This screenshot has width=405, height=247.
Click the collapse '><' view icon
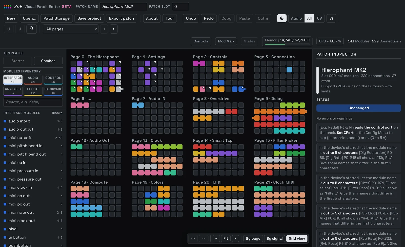204,238
